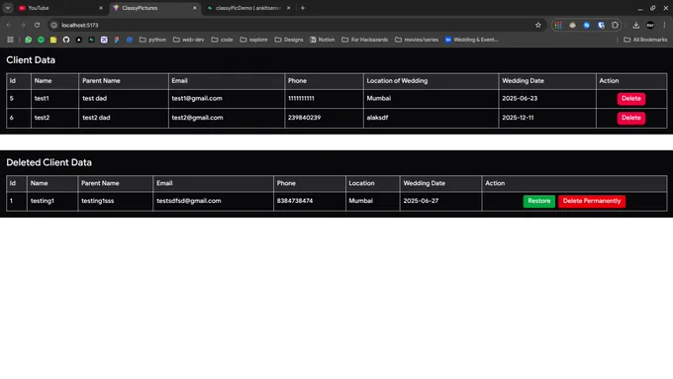Open the Downloads icon in toolbar
673x379 pixels.
coord(636,26)
